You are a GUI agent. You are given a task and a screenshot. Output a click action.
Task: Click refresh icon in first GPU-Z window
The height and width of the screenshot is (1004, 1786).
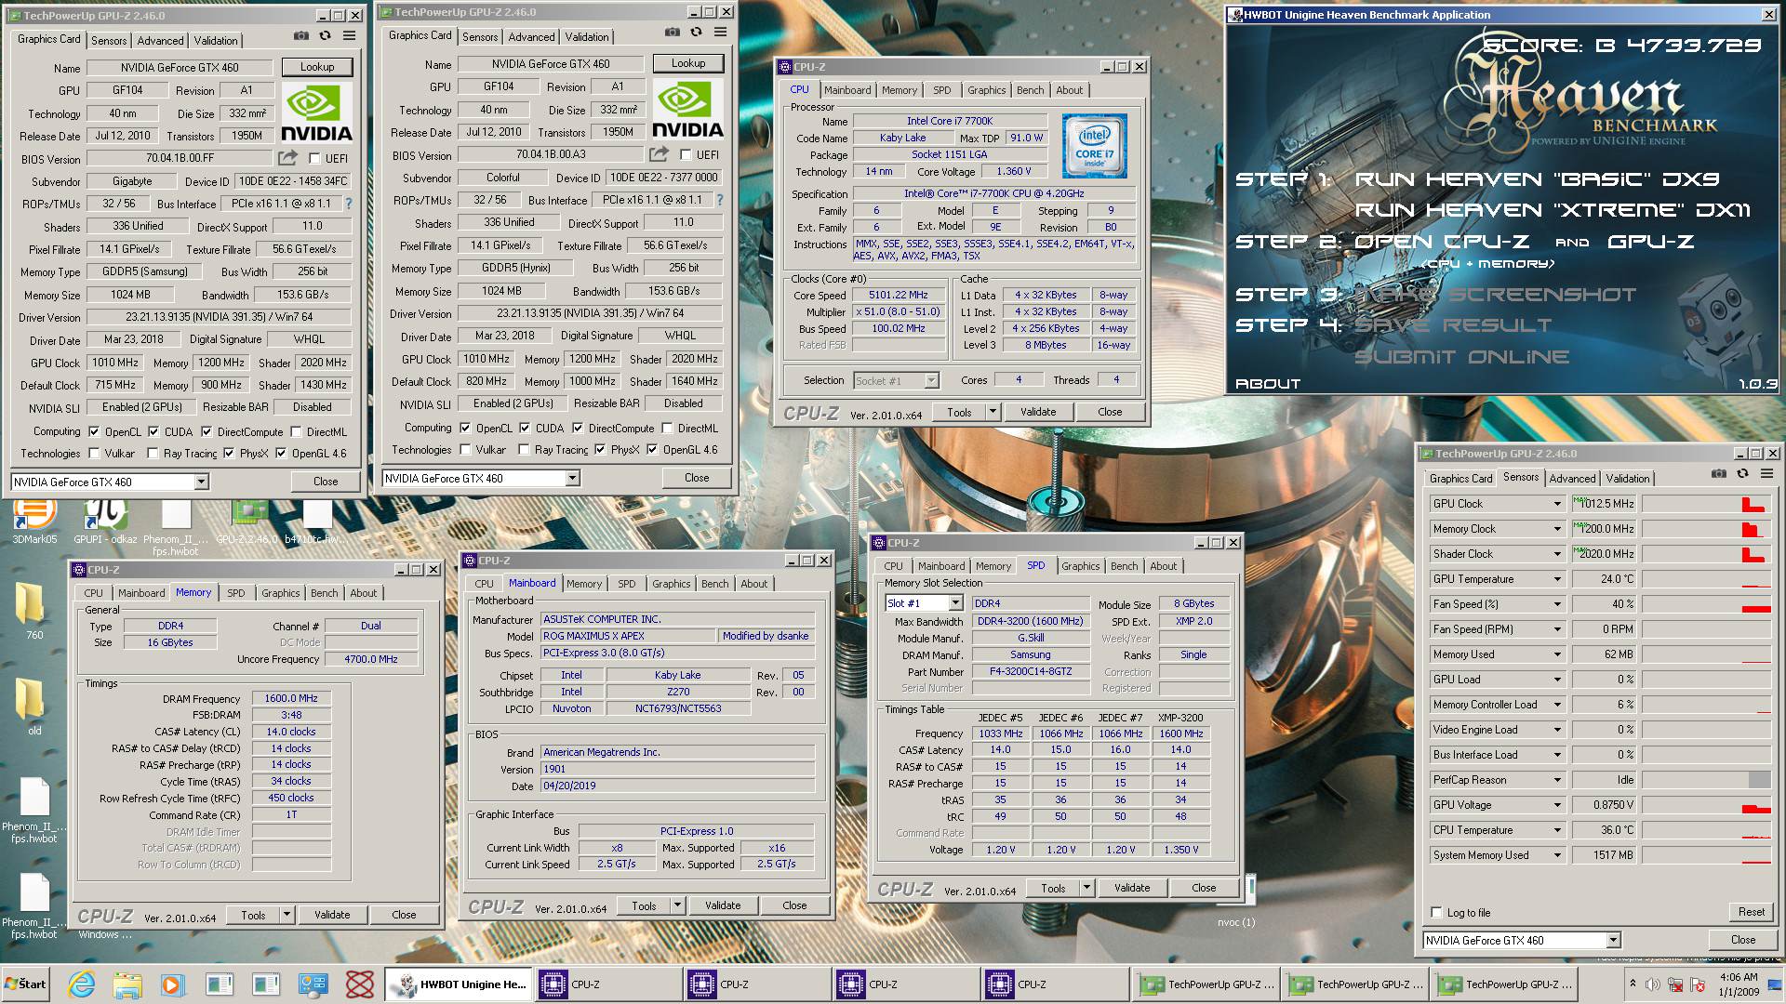pyautogui.click(x=325, y=36)
